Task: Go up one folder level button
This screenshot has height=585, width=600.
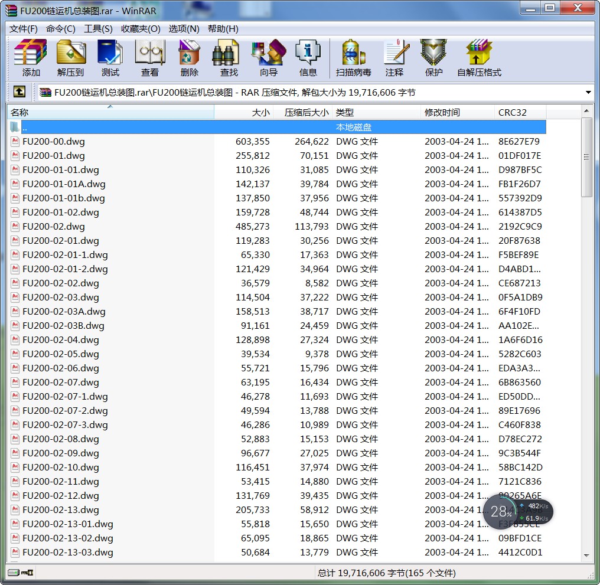Action: pyautogui.click(x=19, y=92)
